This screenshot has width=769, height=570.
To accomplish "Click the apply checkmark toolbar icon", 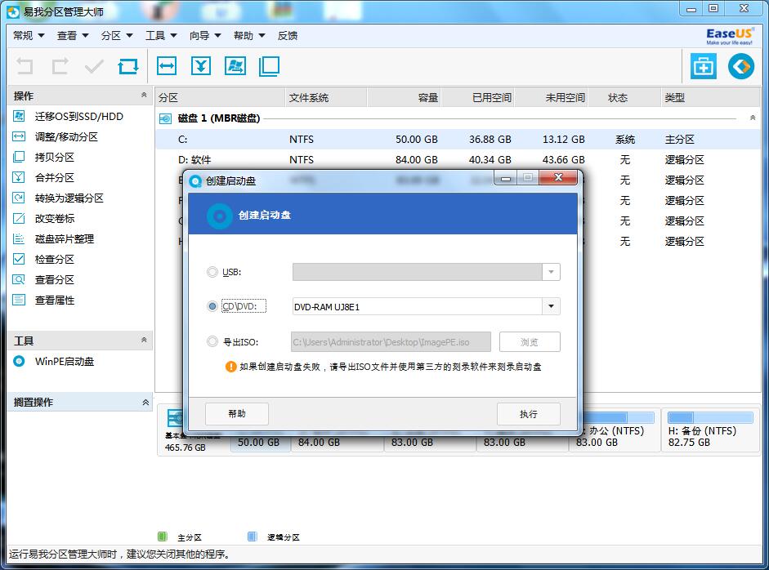I will click(x=94, y=65).
